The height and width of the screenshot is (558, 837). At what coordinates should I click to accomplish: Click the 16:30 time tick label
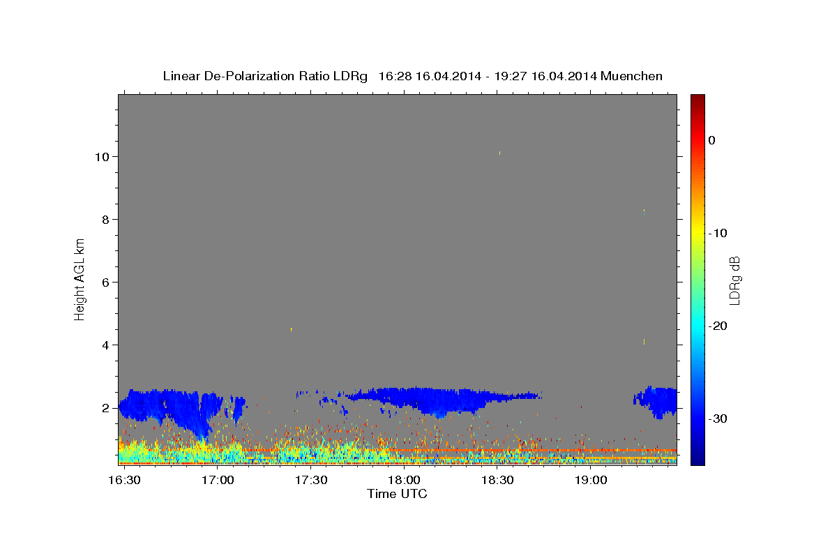pos(125,481)
